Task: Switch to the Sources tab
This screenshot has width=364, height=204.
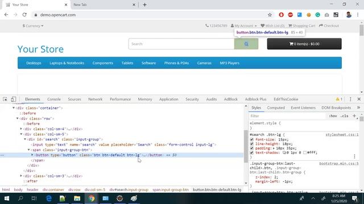Action: pyautogui.click(x=75, y=99)
